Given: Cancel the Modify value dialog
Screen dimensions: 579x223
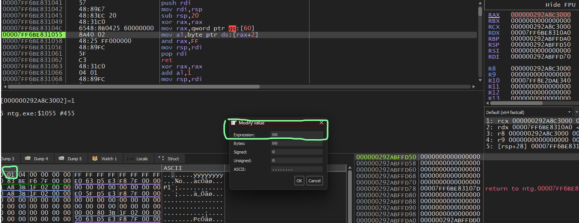Looking at the screenshot, I should pyautogui.click(x=314, y=180).
